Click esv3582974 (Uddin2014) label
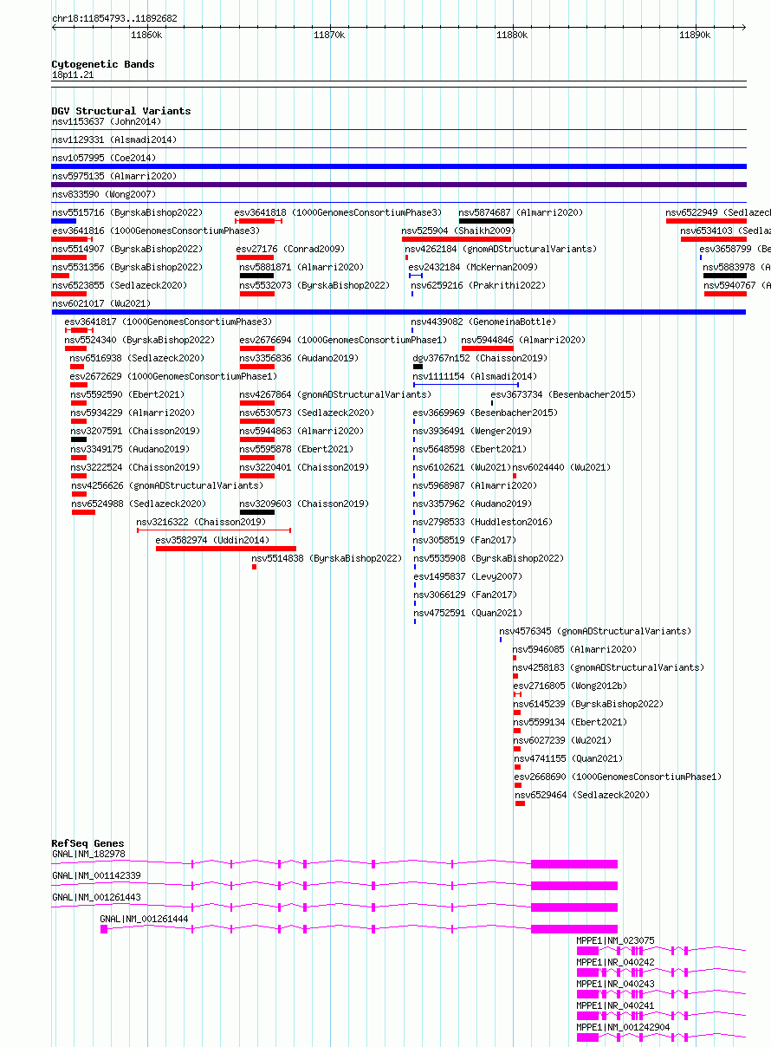 tap(212, 540)
